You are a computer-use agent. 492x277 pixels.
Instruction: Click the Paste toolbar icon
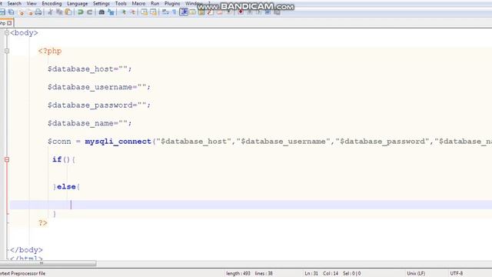(x=68, y=12)
